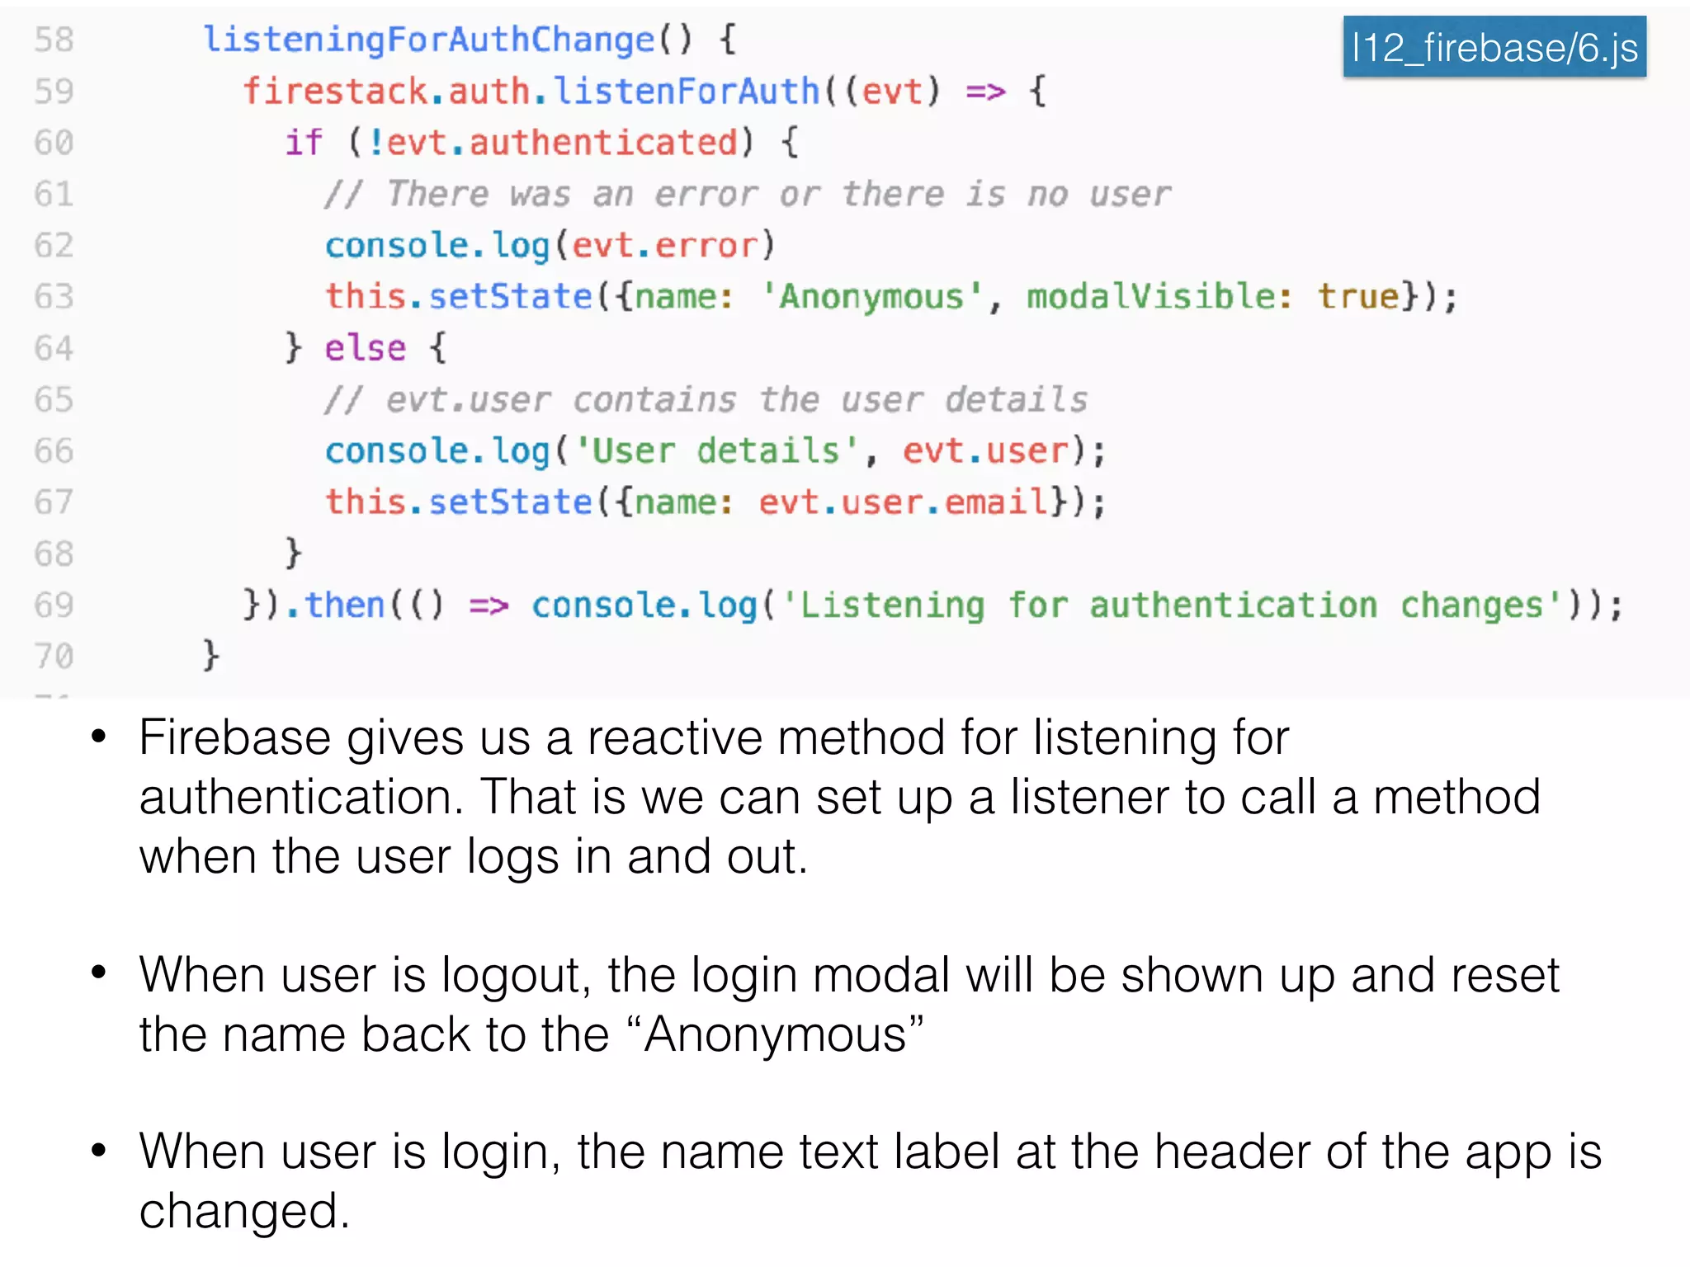This screenshot has width=1690, height=1267.
Task: Click modalVisible: true on line 63
Action: point(1213,297)
